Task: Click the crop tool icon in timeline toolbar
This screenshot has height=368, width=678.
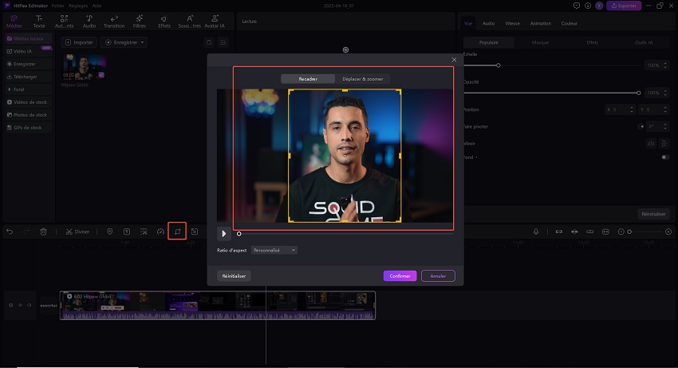Action: click(177, 231)
